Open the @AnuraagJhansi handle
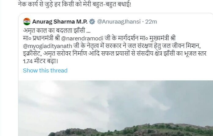This screenshot has width=213, height=136. (119, 22)
